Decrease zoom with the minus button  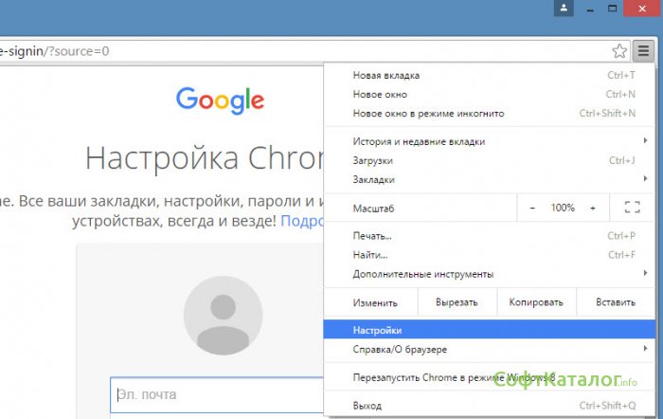[x=532, y=208]
